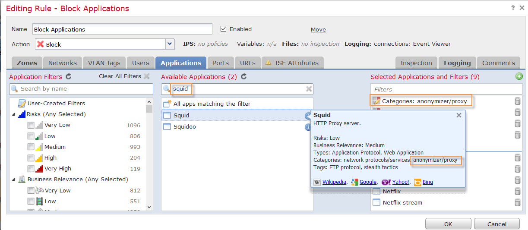Click the magnifier in Application Filters search
The image size is (528, 230).
point(14,88)
